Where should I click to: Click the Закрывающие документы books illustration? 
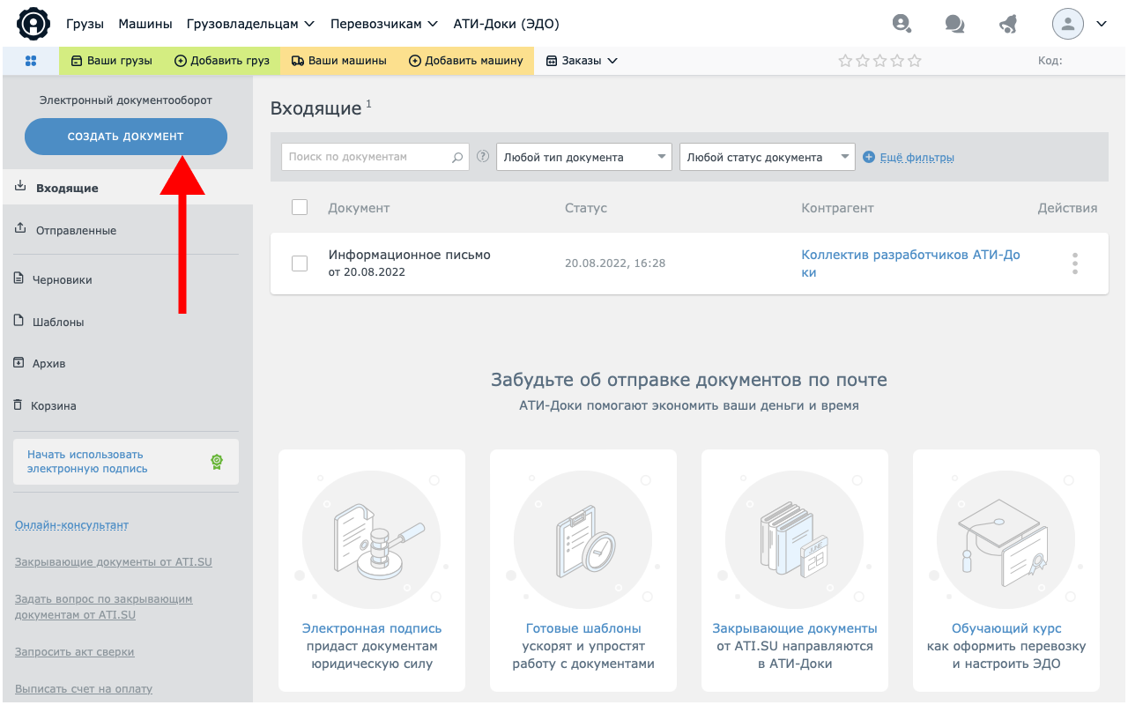(795, 539)
